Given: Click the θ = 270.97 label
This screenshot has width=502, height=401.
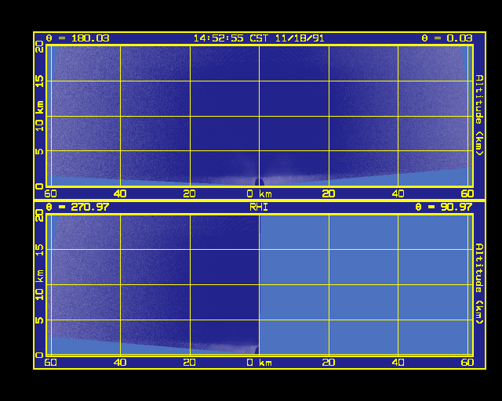Looking at the screenshot, I should tap(78, 207).
